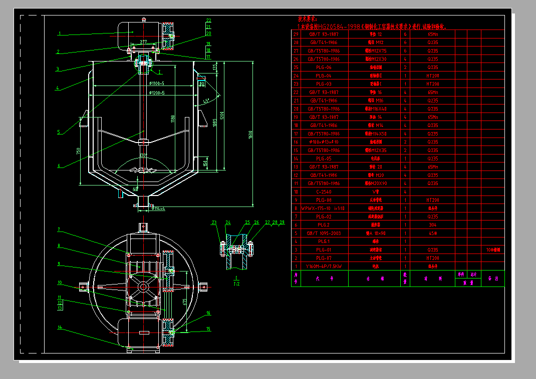Select the Y160M-4P/7.5KW cell in parts table
The height and width of the screenshot is (379, 536).
(324, 266)
